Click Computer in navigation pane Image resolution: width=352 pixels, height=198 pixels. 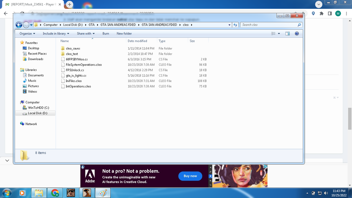(x=32, y=102)
